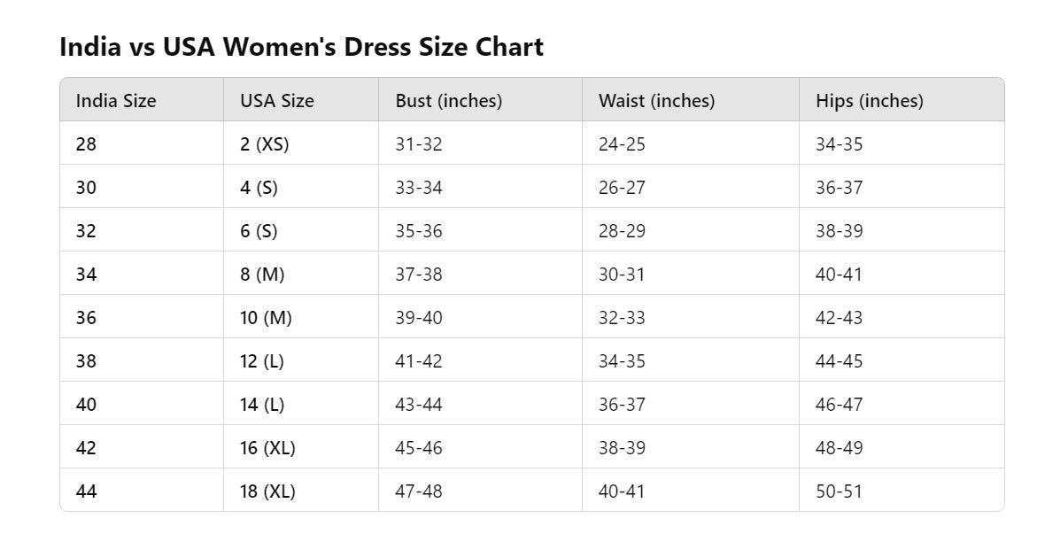Click the India vs USA chart title
The height and width of the screenshot is (534, 1045).
pos(301,47)
